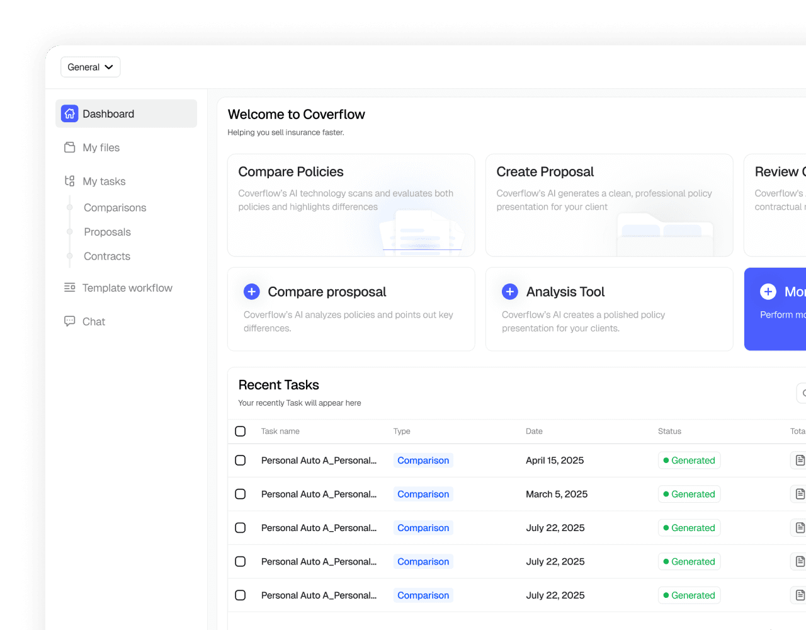The image size is (806, 630).
Task: Click the plus icon on Compare prosposal
Action: click(252, 292)
